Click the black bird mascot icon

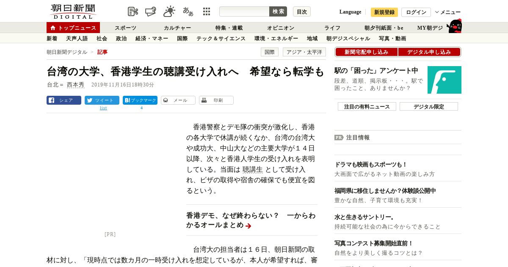pyautogui.click(x=455, y=26)
